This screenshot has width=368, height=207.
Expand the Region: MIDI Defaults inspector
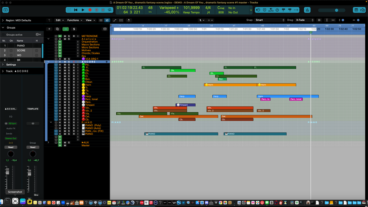[x=3, y=20]
